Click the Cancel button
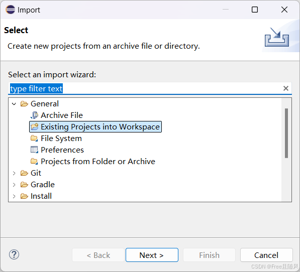Image resolution: width=300 pixels, height=272 pixels. click(x=266, y=255)
